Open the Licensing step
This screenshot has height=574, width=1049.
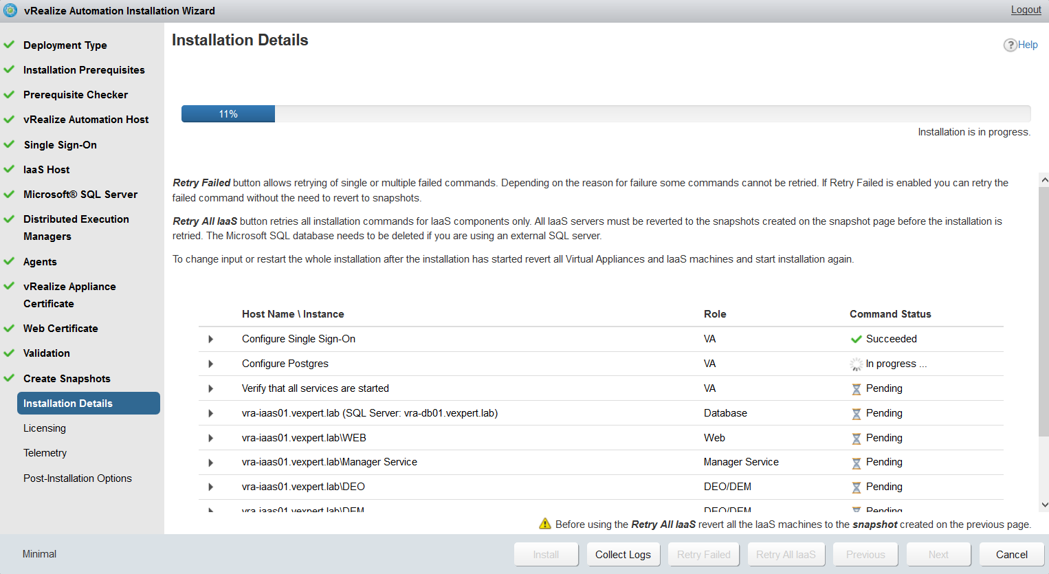(45, 428)
